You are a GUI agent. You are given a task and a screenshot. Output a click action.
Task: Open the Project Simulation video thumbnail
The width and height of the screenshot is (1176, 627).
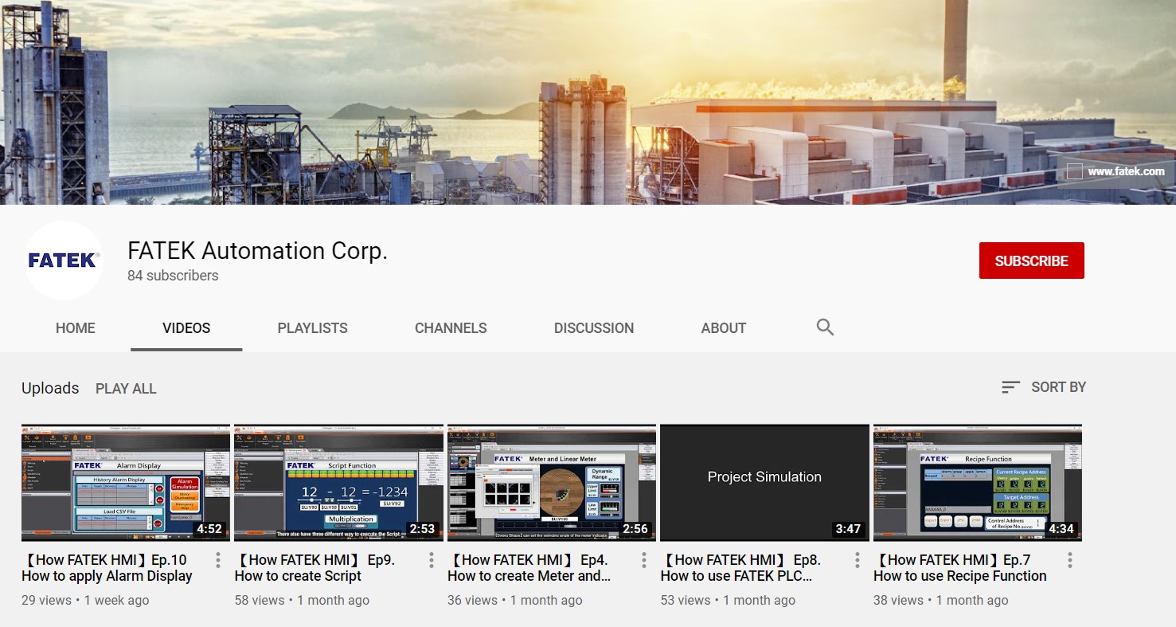pyautogui.click(x=764, y=483)
